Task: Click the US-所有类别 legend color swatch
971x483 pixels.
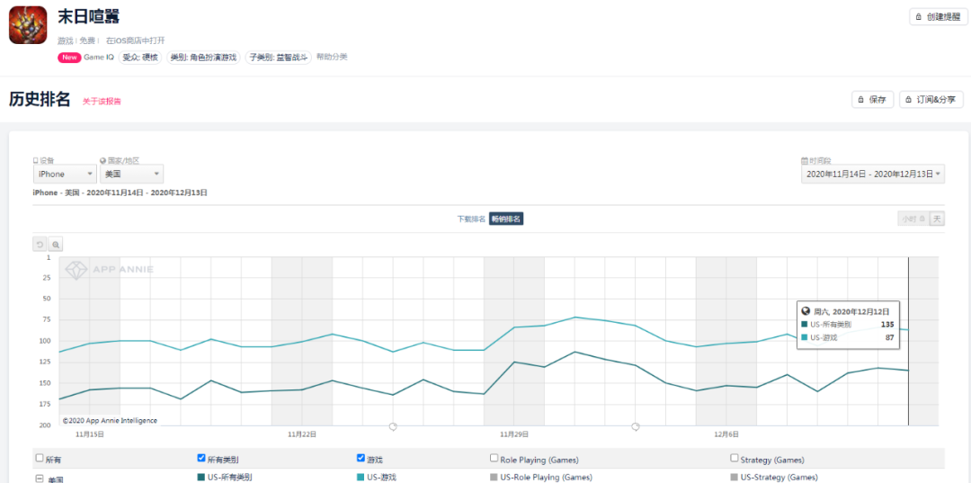Action: click(200, 478)
